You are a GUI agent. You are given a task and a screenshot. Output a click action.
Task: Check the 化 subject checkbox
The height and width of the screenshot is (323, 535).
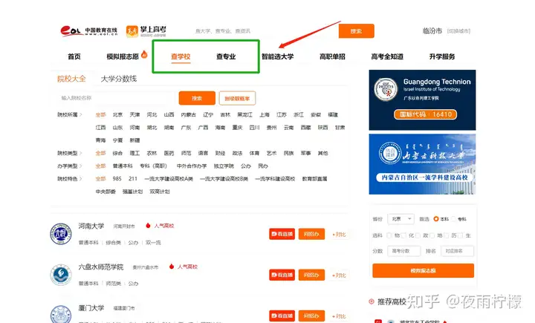click(x=403, y=235)
